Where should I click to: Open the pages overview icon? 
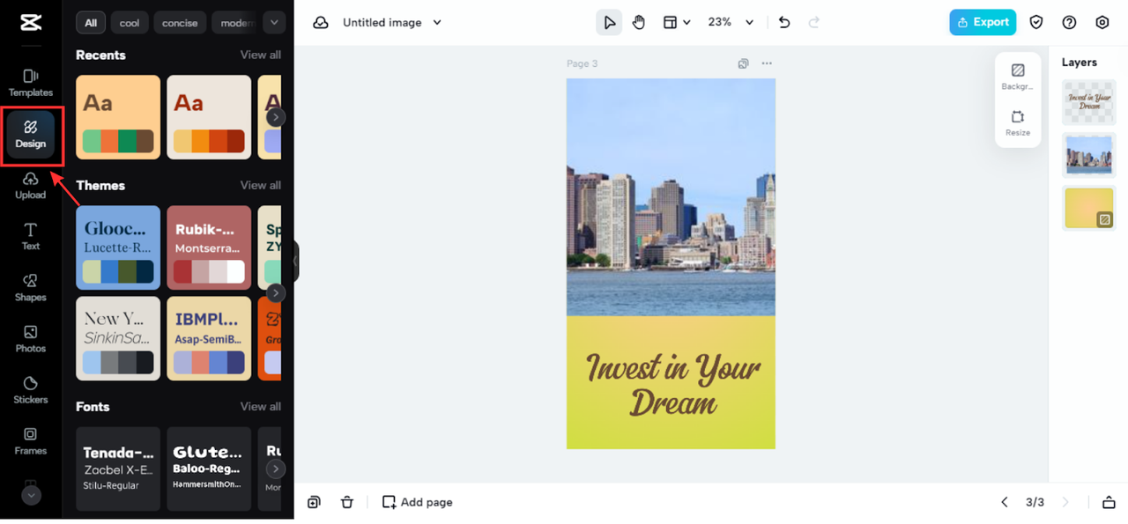[1109, 502]
